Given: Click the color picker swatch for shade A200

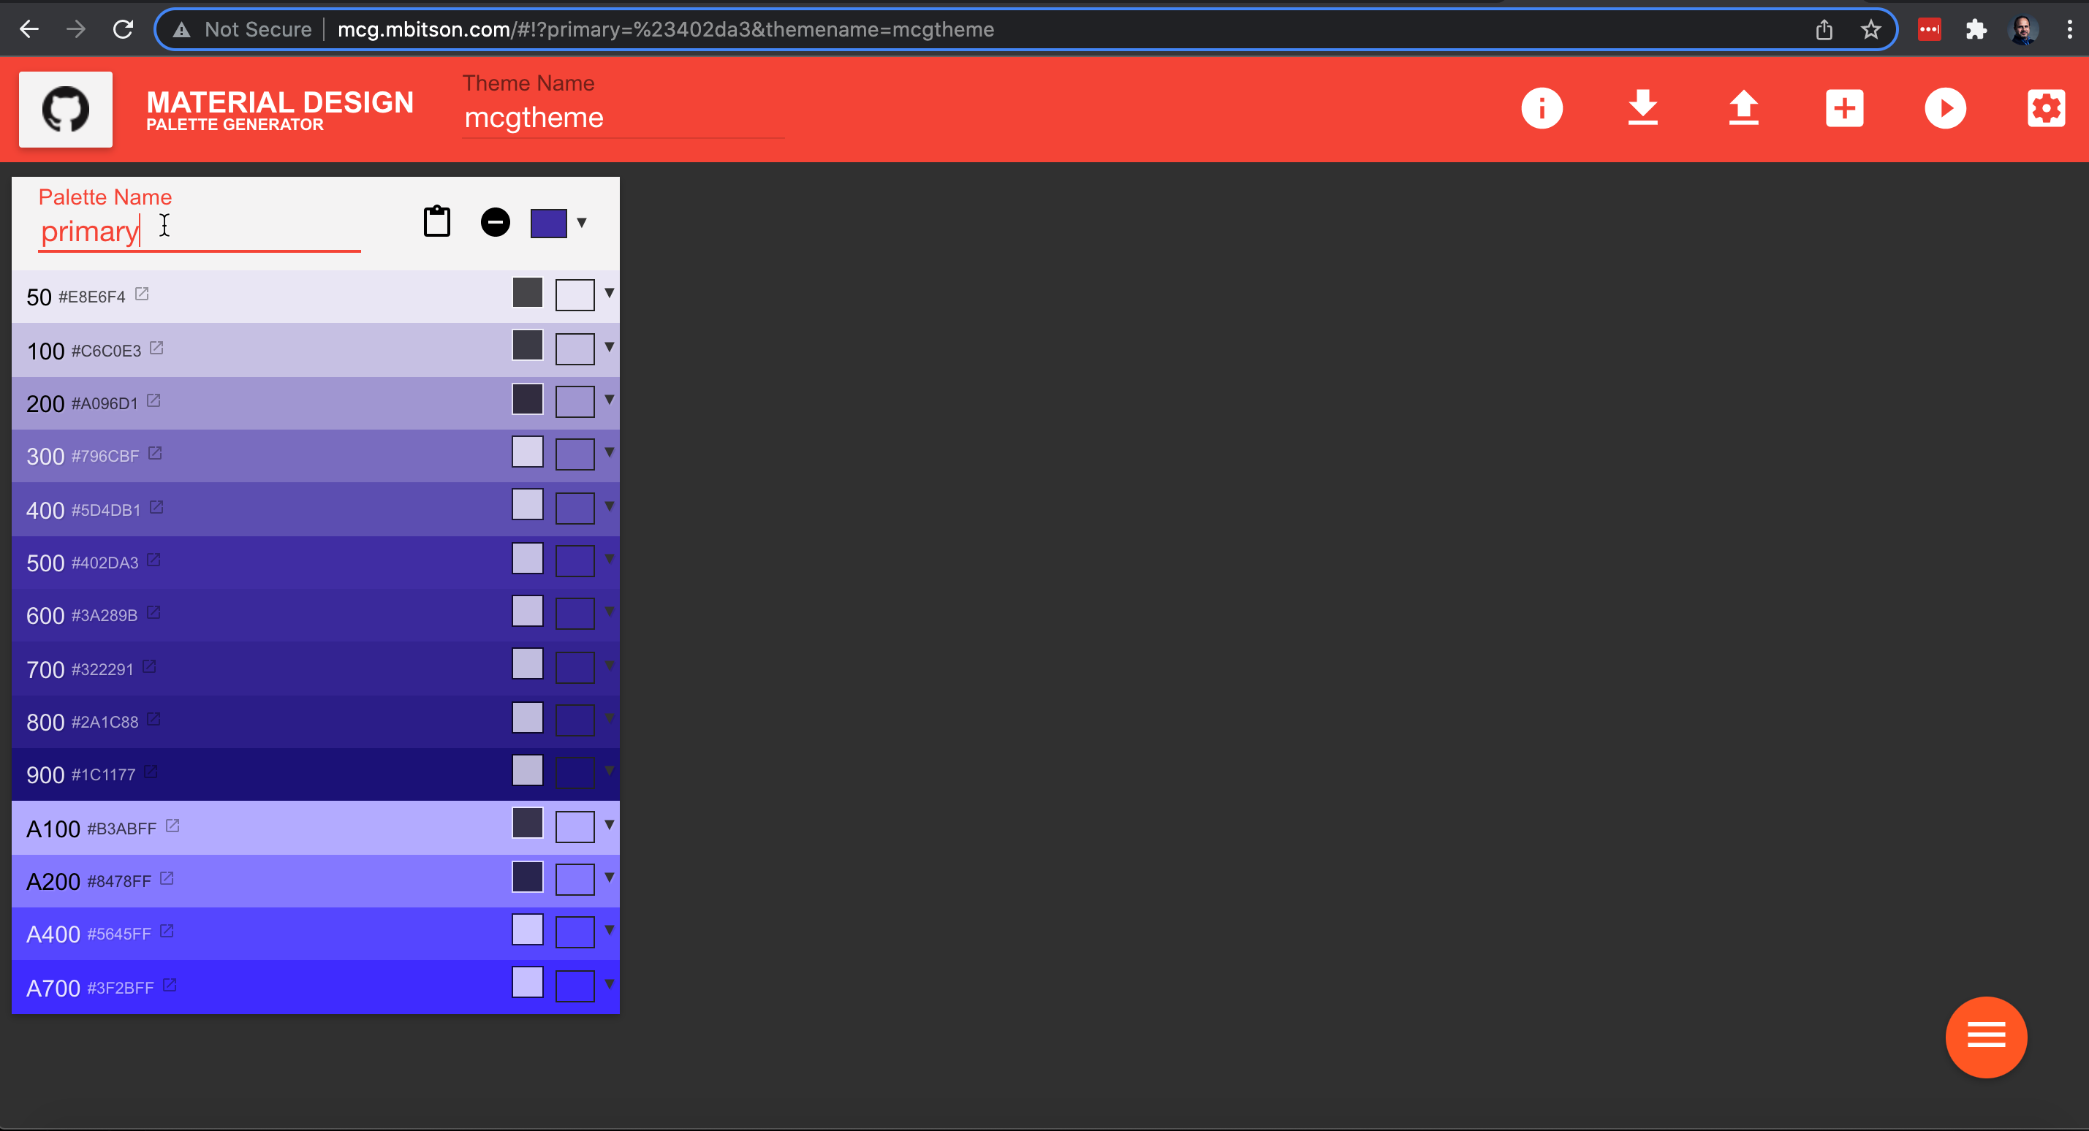Looking at the screenshot, I should click(x=575, y=880).
